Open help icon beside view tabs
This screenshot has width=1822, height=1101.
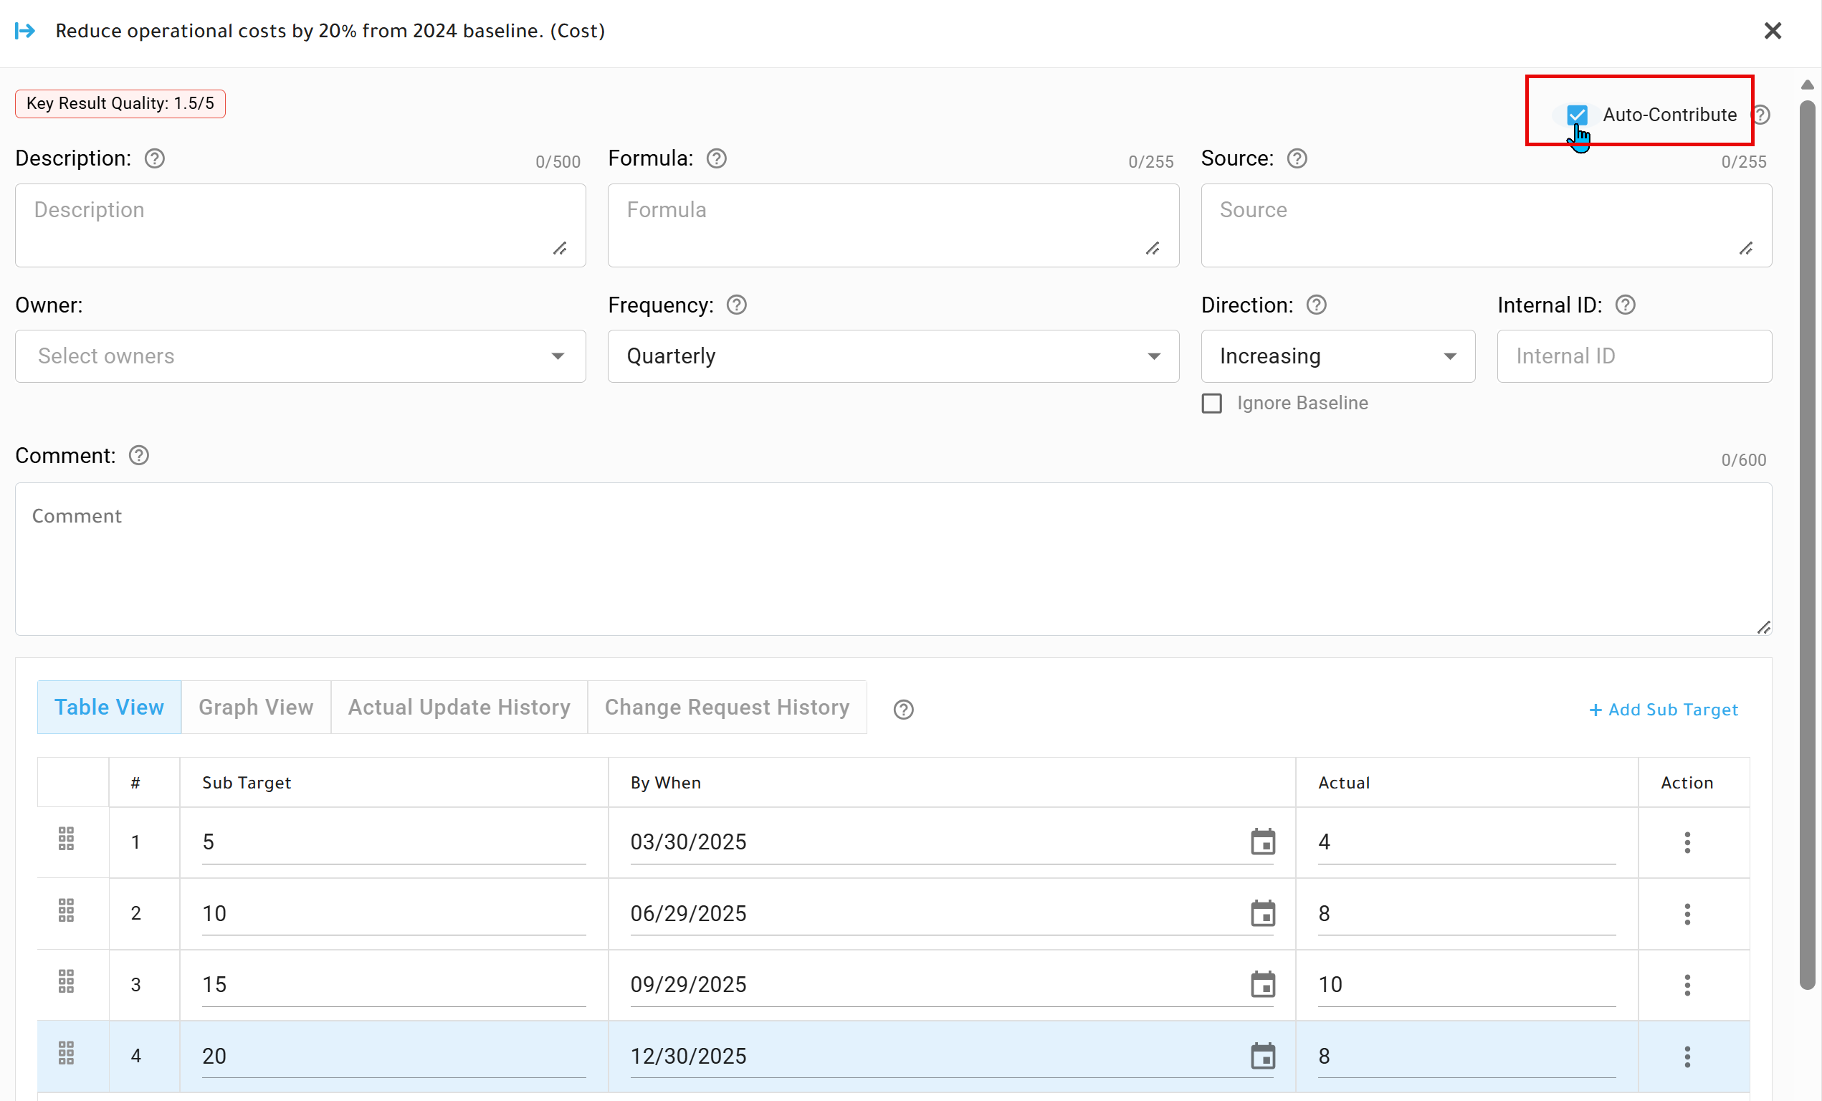(903, 709)
